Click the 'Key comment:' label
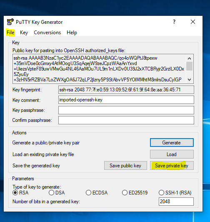This screenshot has width=210, height=222. [x=26, y=100]
